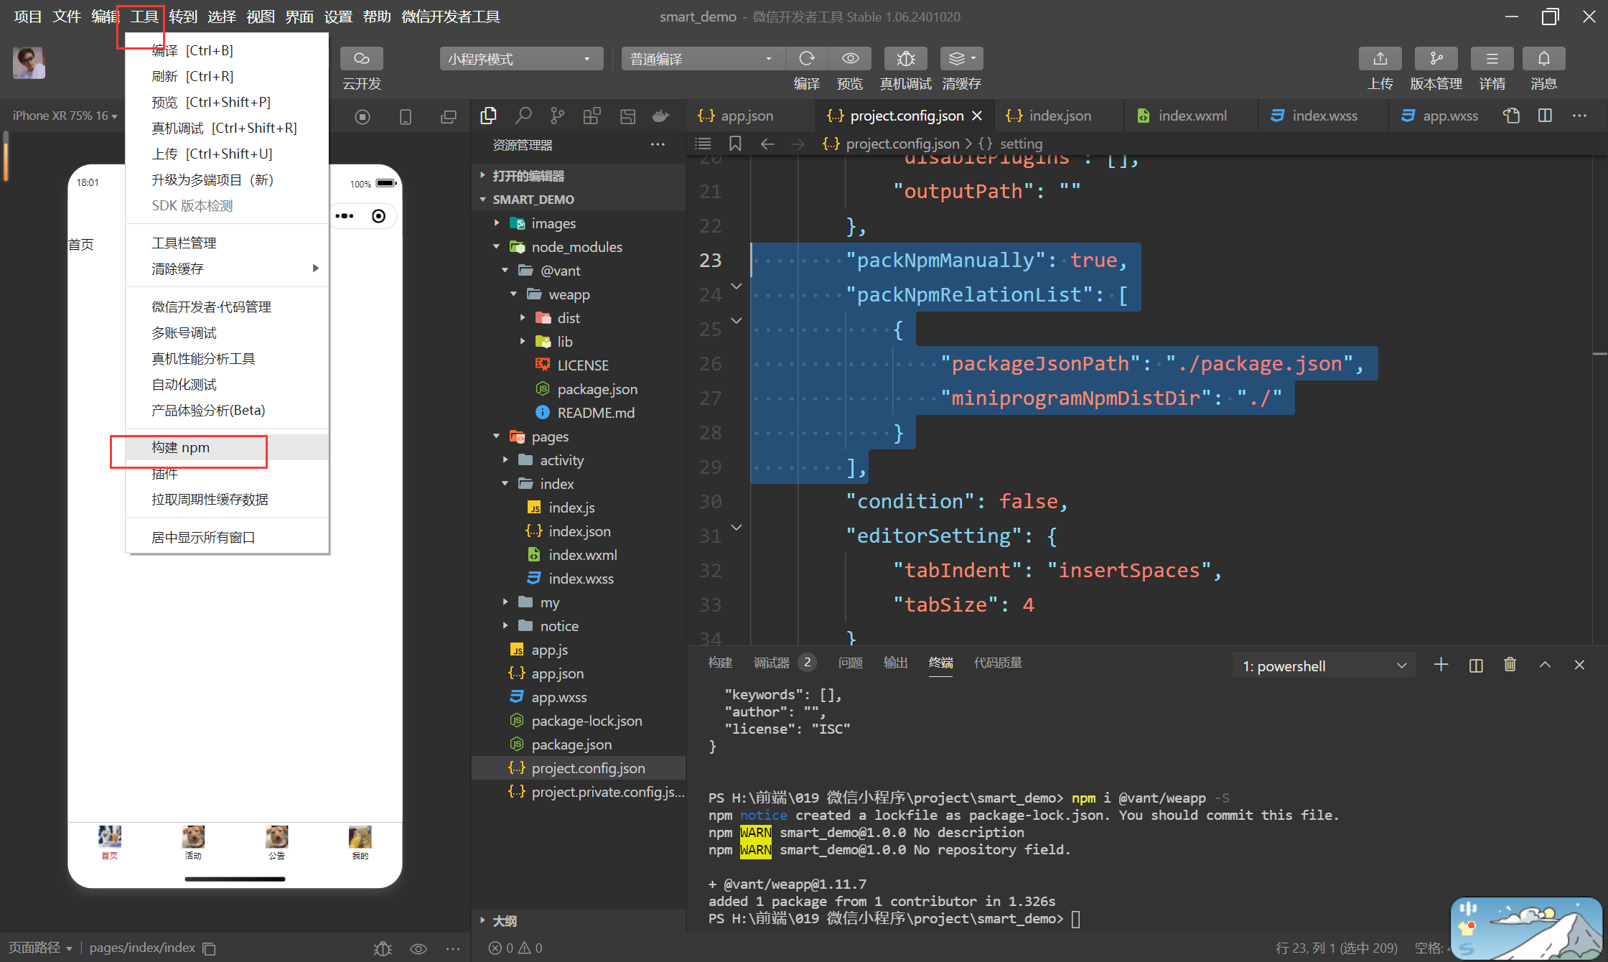Select the 构建 npm menu entry

(181, 447)
